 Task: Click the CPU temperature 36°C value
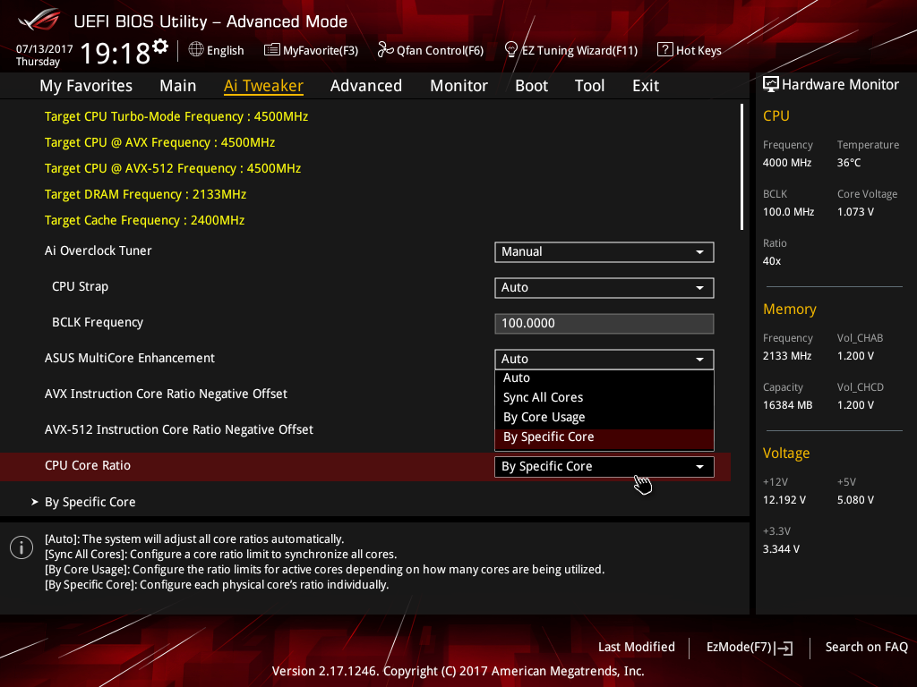coord(849,163)
